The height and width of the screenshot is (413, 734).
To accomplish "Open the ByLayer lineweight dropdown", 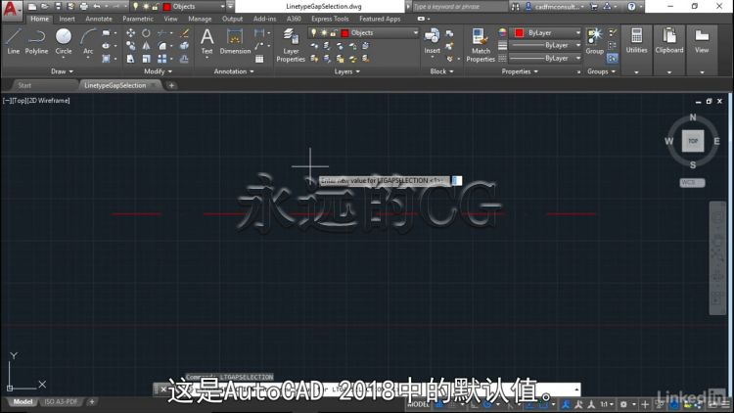I will [545, 45].
